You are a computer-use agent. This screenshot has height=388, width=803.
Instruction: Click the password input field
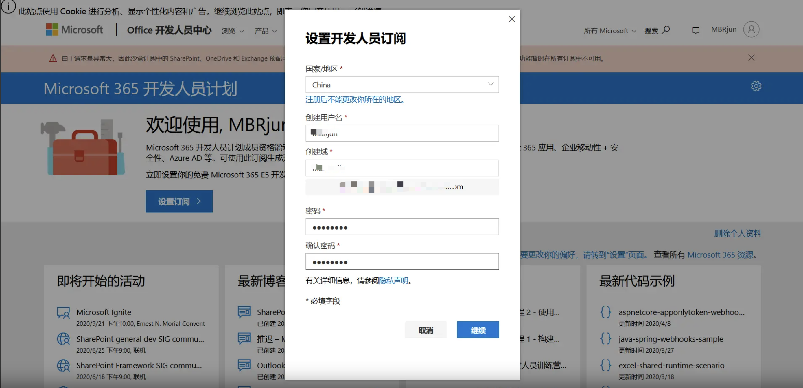(402, 227)
